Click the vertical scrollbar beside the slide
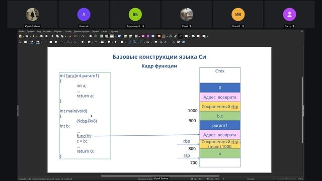 coord(302,110)
